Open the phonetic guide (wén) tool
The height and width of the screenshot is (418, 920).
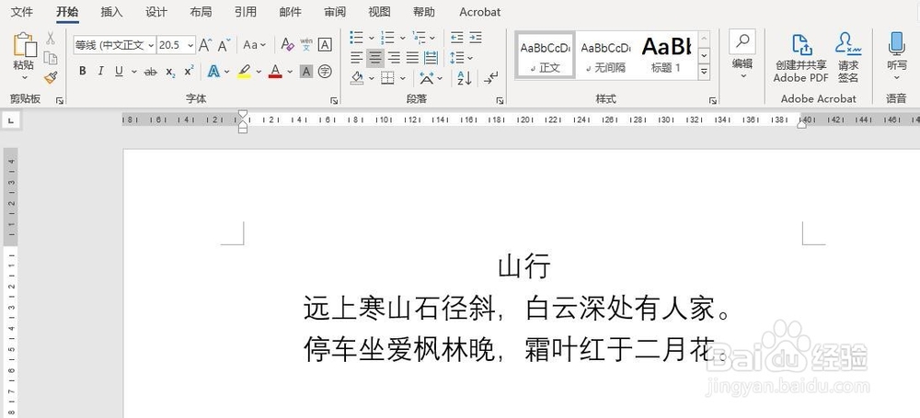click(306, 44)
